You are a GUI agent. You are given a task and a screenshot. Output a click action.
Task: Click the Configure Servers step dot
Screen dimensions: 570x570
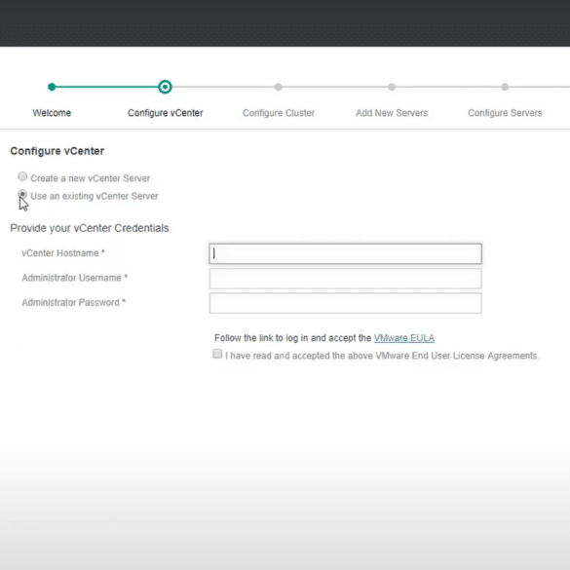pos(505,87)
